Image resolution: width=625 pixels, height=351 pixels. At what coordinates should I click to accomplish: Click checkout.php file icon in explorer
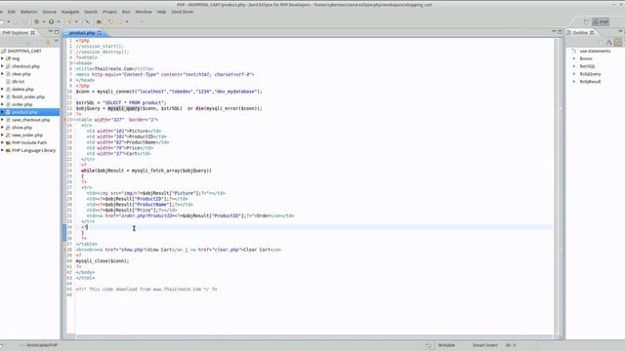(8, 66)
